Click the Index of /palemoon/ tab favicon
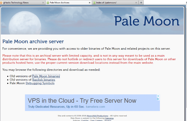187x121 pixels. click(94, 3)
